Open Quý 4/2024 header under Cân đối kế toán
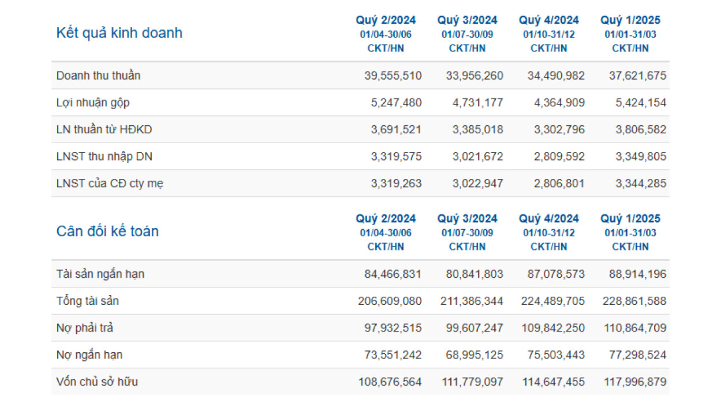Viewport: 717px width, 403px height. coord(548,219)
